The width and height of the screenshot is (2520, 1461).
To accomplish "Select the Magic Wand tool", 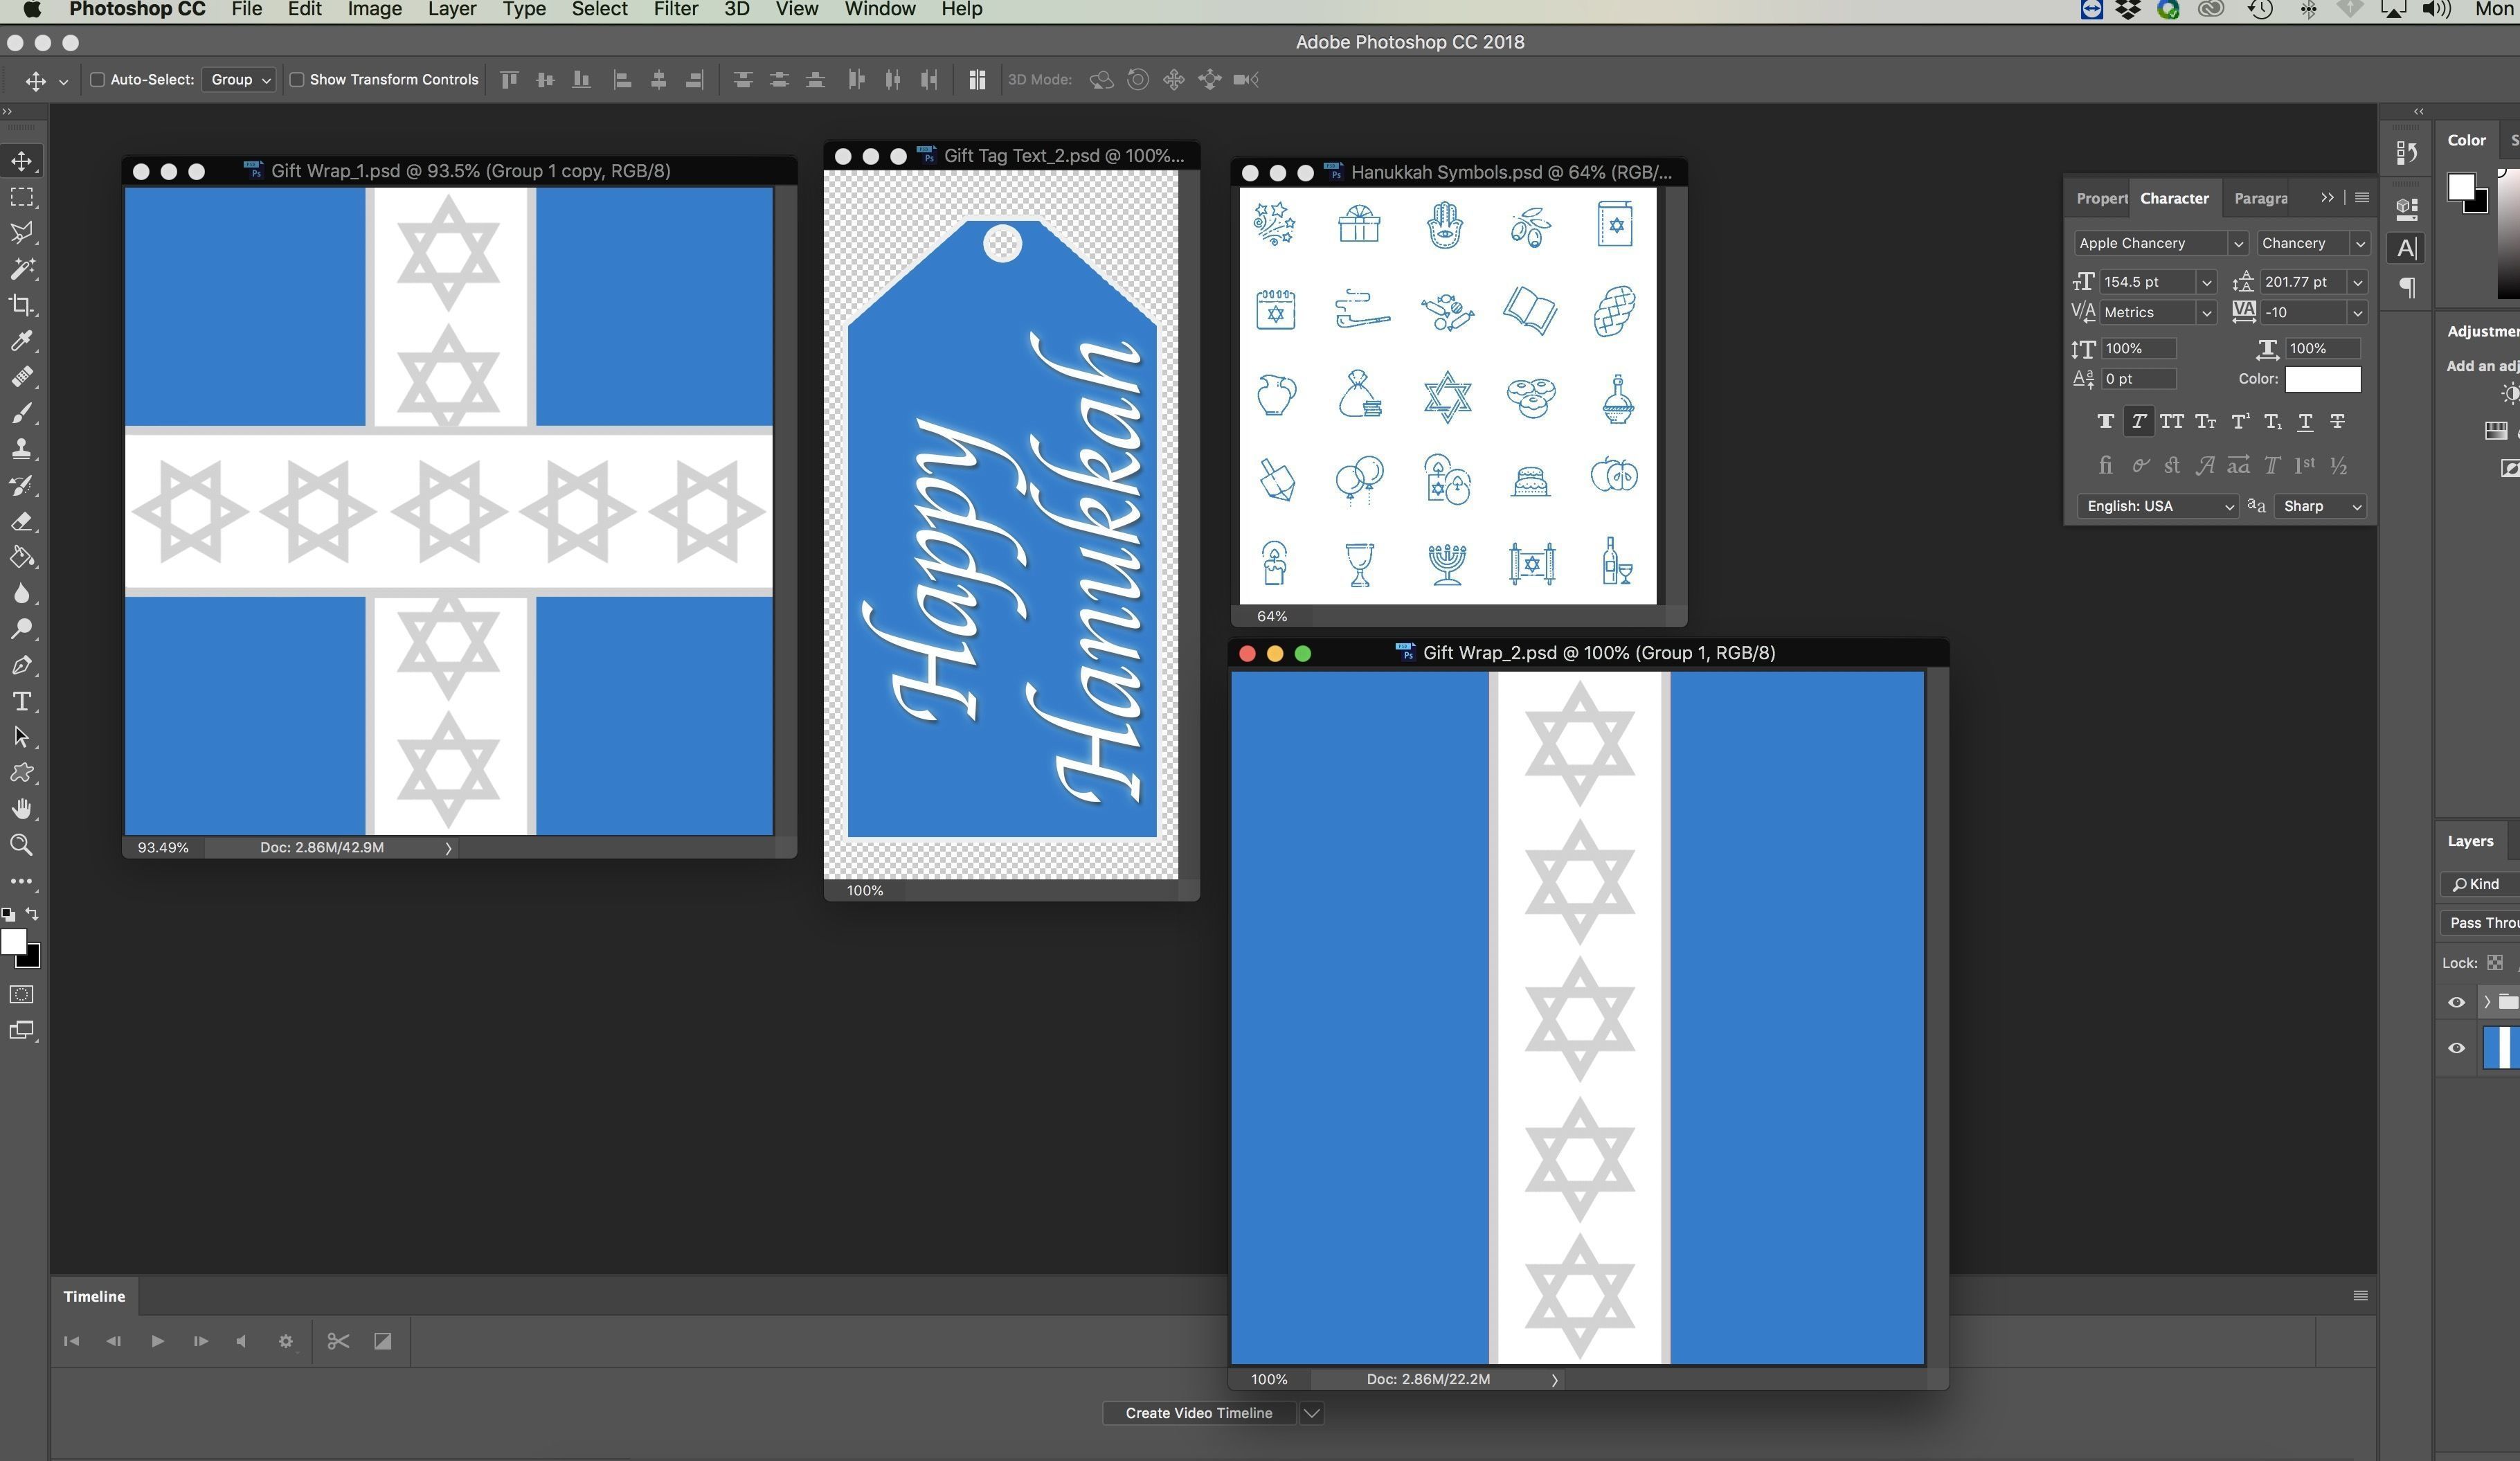I will point(21,269).
